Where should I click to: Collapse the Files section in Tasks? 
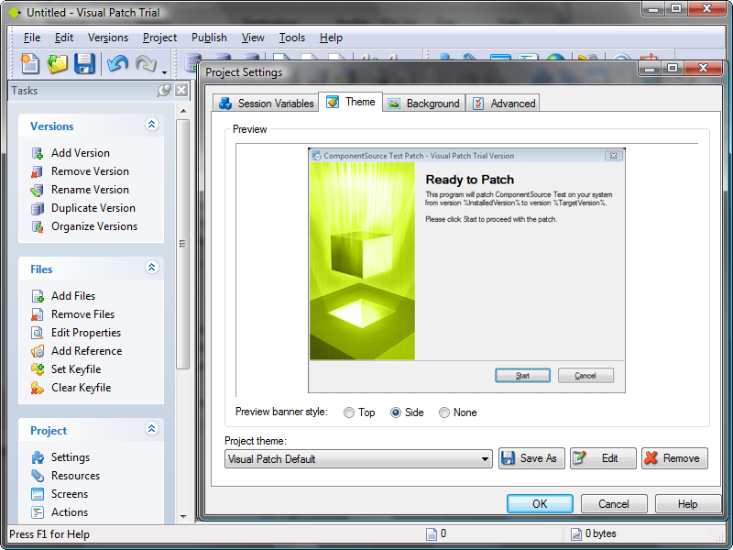coord(152,269)
